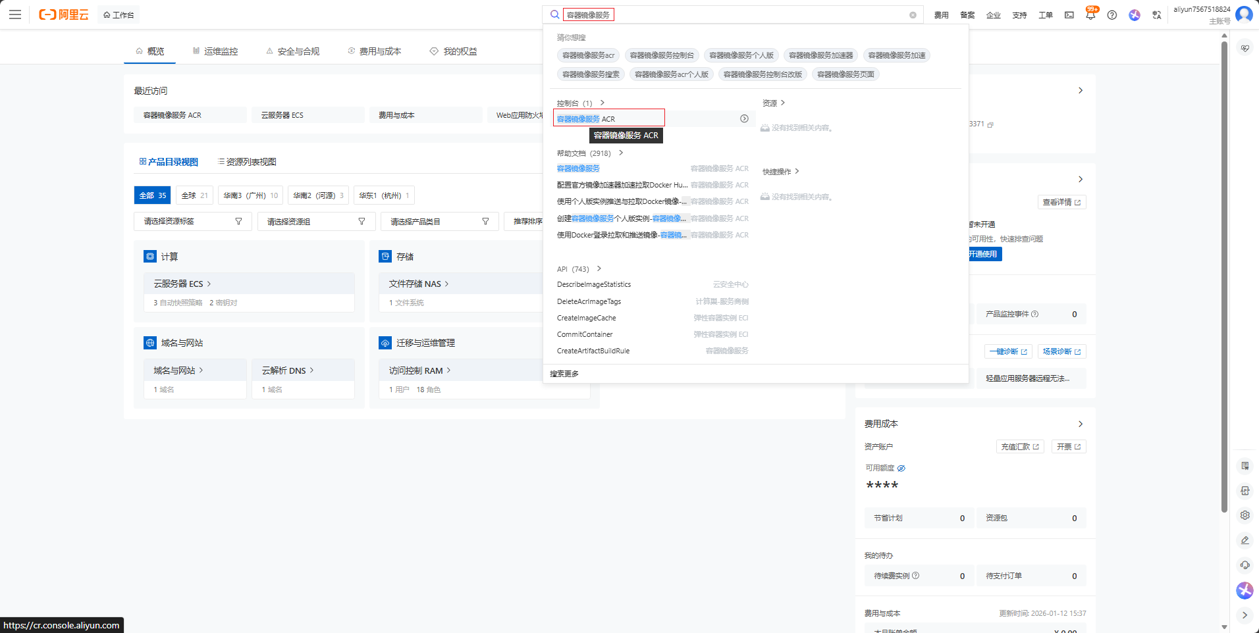The width and height of the screenshot is (1259, 633).
Task: Open the 请选择资源组 filter dropdown
Action: pos(316,222)
